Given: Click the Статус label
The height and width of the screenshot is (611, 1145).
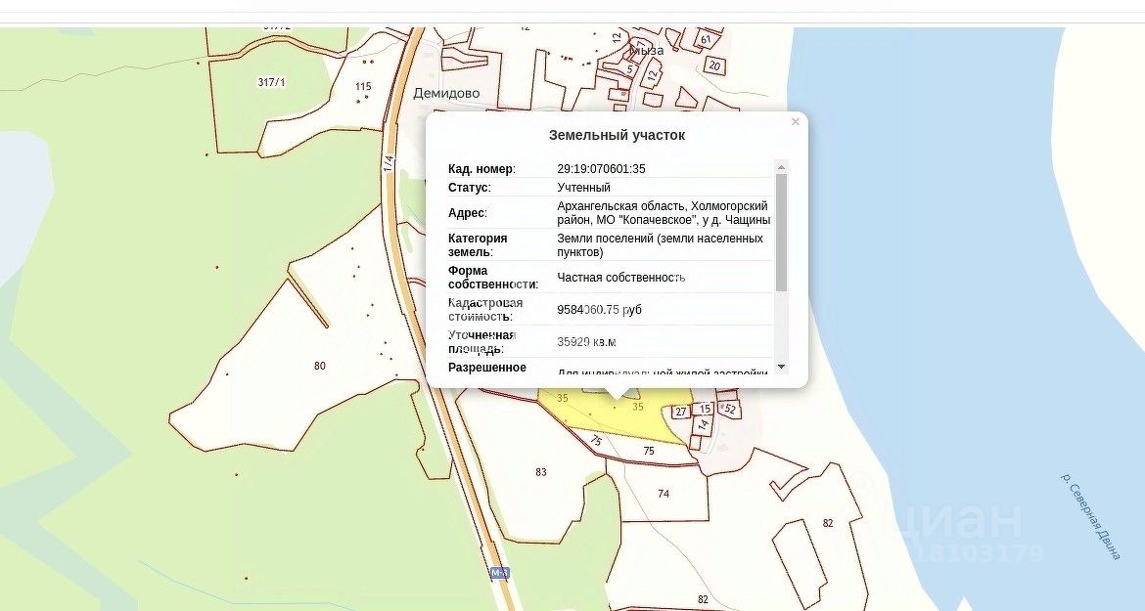Looking at the screenshot, I should click(x=469, y=188).
